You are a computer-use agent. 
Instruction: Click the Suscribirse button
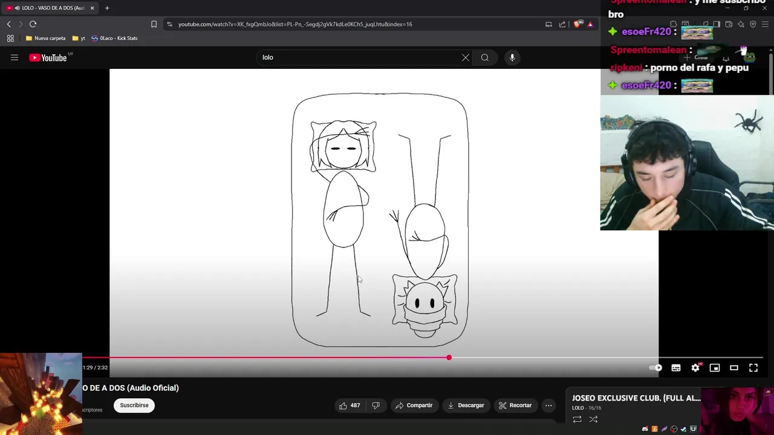(134, 405)
